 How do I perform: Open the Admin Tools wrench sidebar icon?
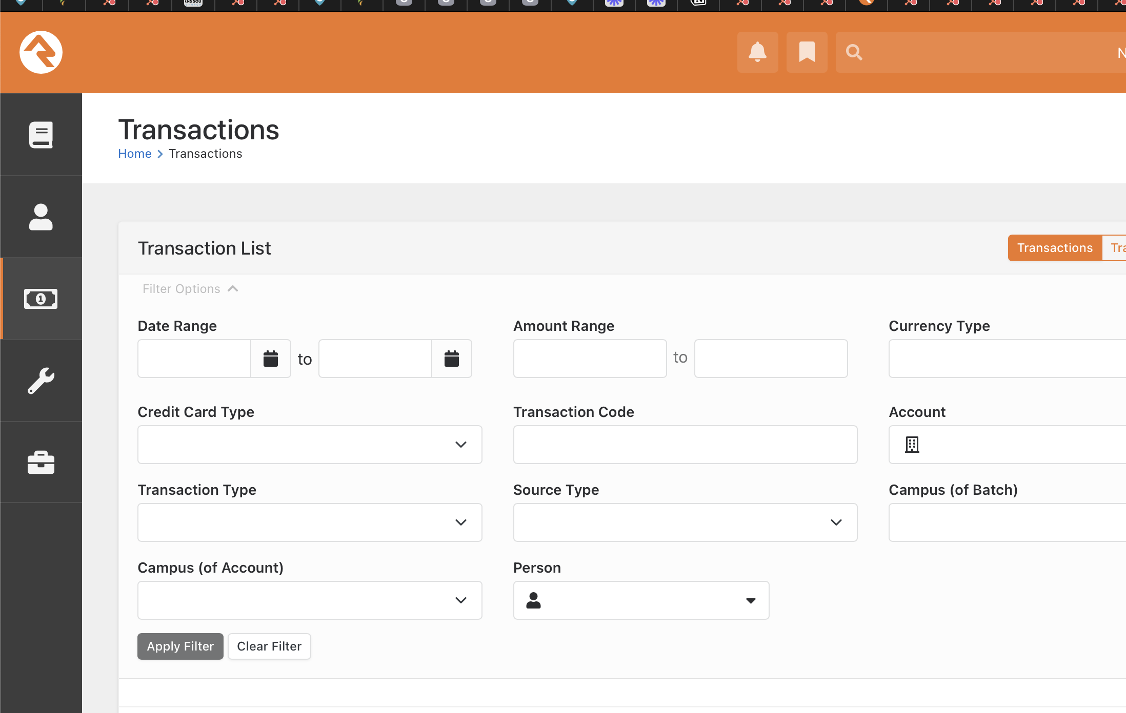point(41,381)
